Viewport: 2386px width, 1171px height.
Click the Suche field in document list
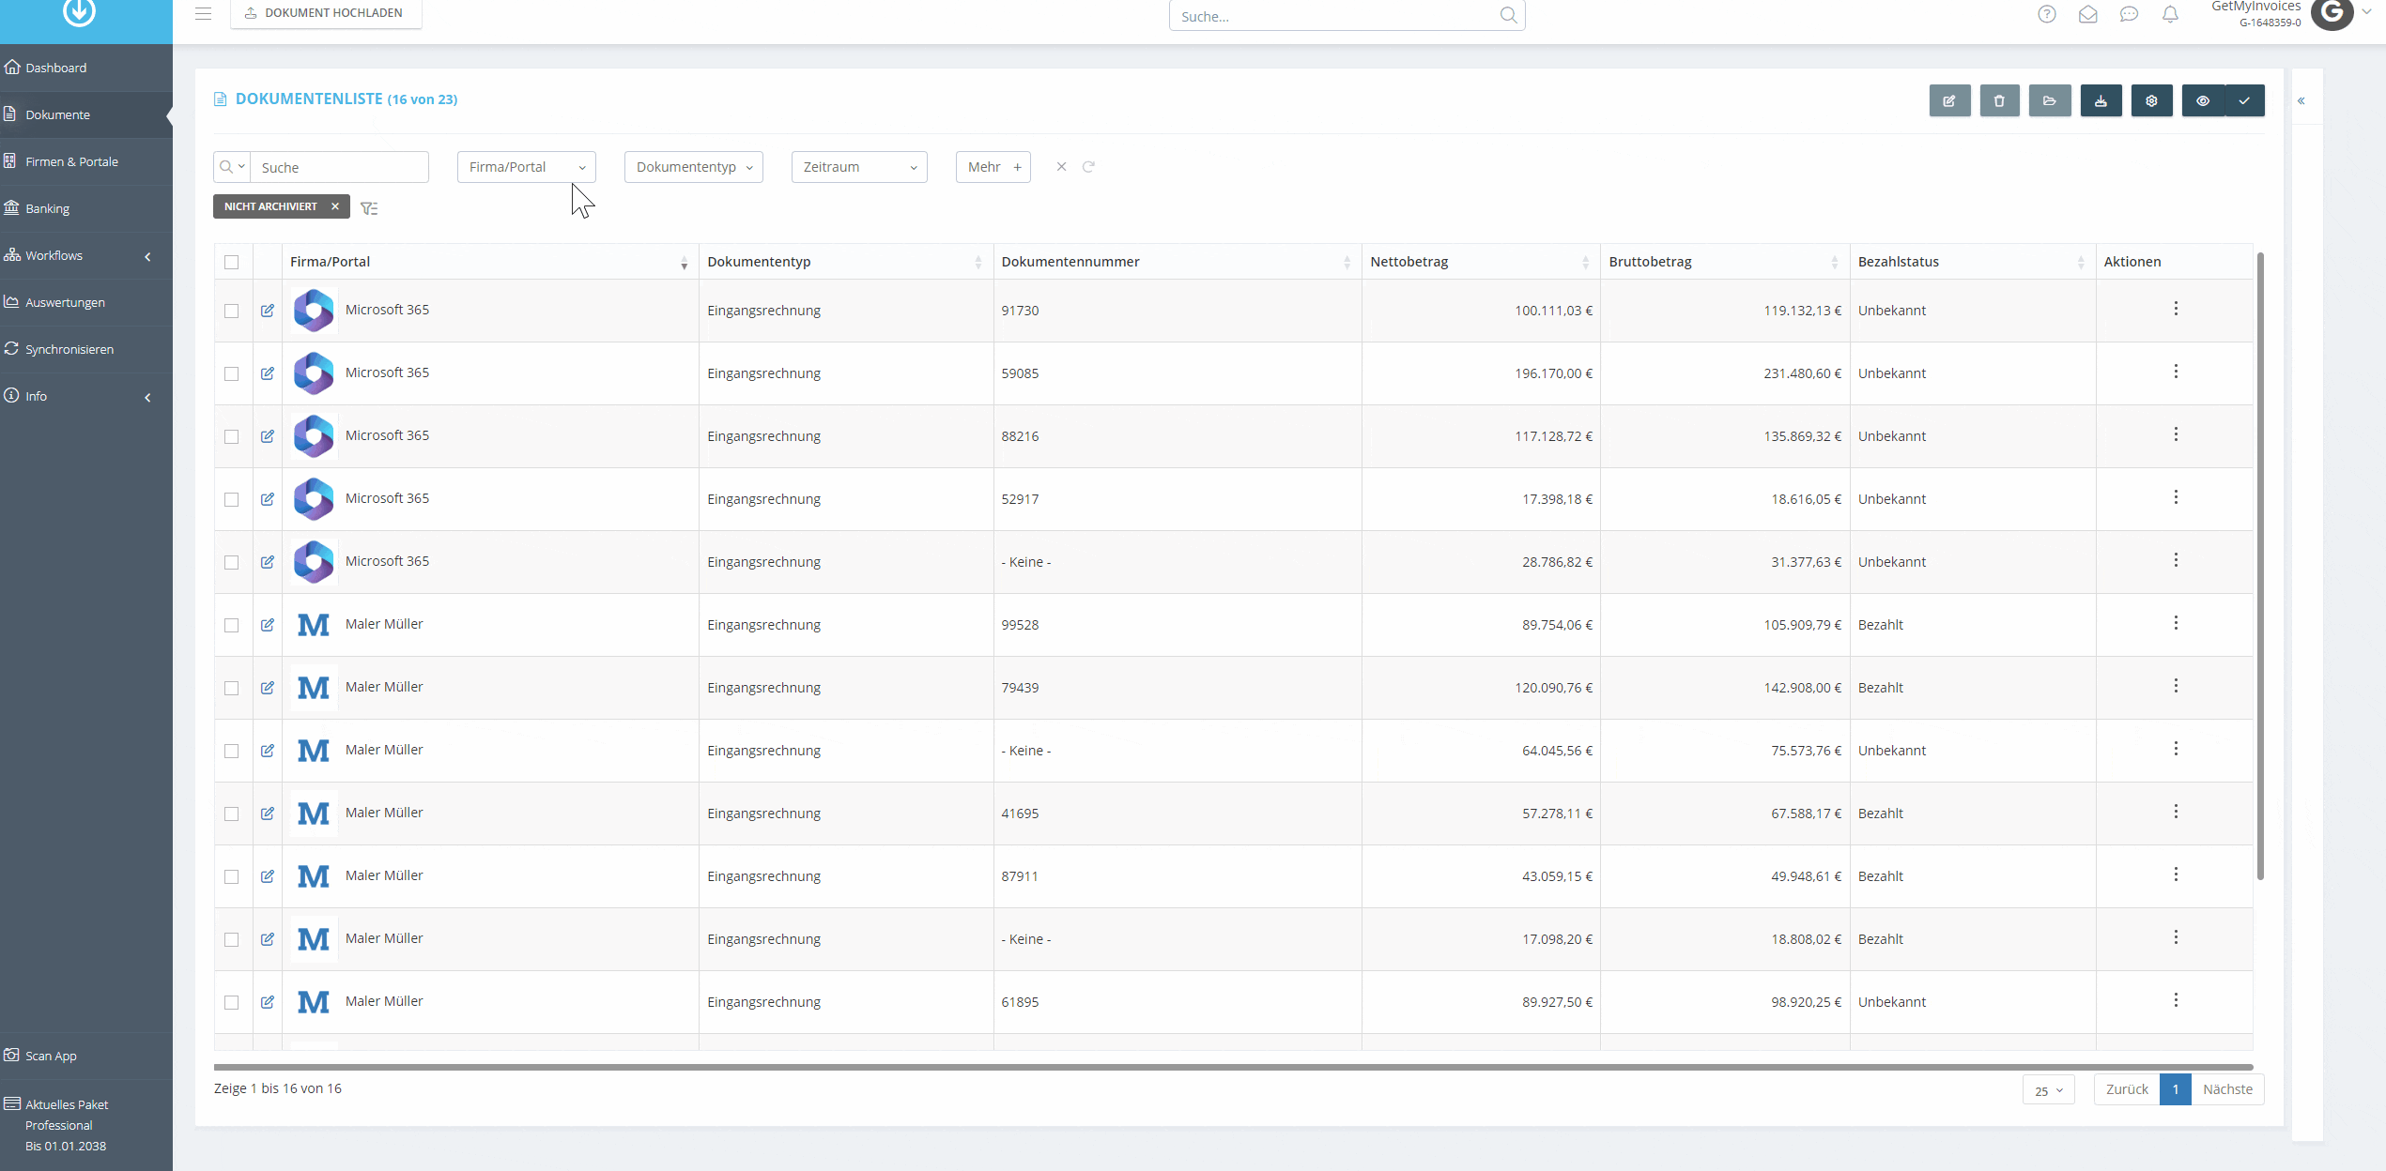(x=339, y=167)
